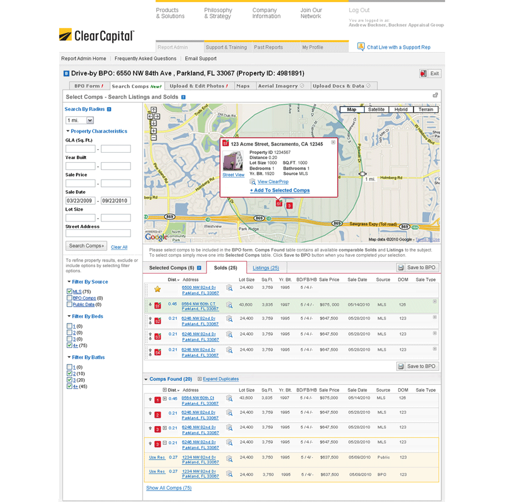Click the help icon beside Search By Radius
This screenshot has height=502, width=530.
click(109, 109)
